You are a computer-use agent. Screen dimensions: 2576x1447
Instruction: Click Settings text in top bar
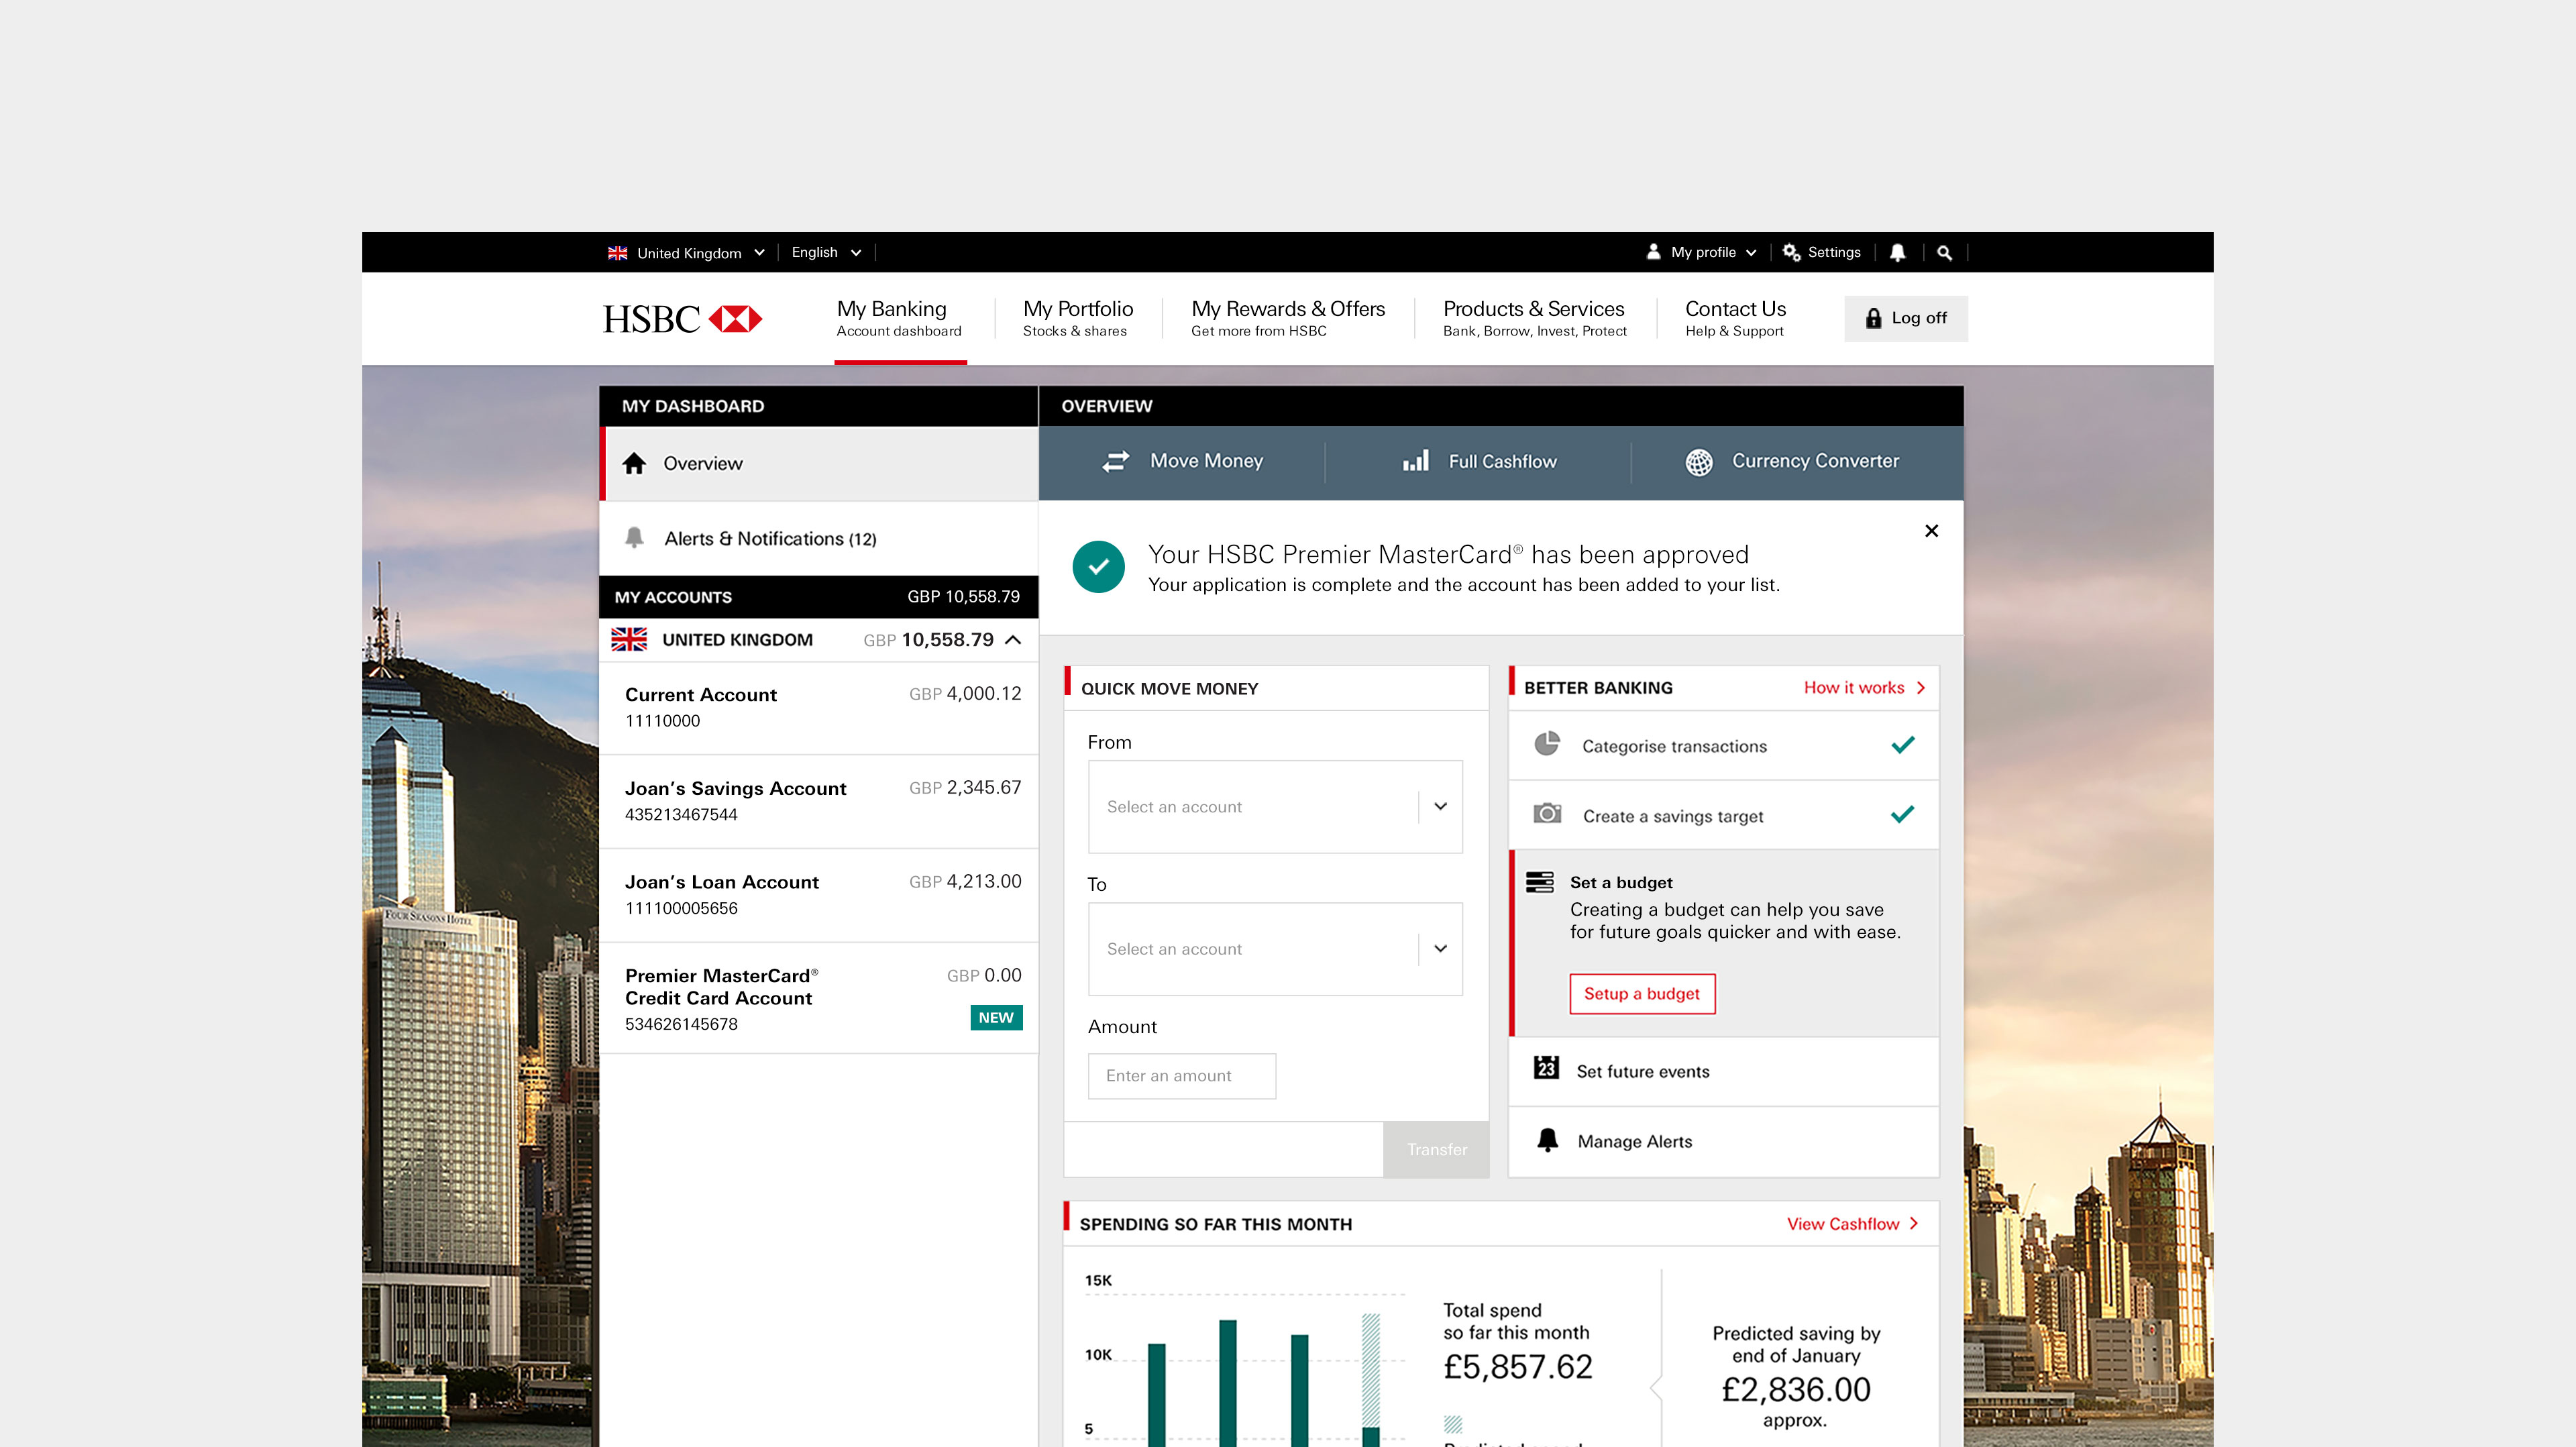pos(1834,252)
